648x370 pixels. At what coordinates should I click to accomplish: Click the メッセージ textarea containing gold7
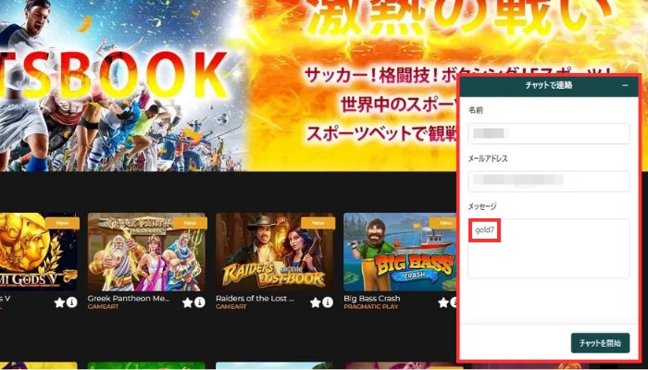click(x=549, y=248)
